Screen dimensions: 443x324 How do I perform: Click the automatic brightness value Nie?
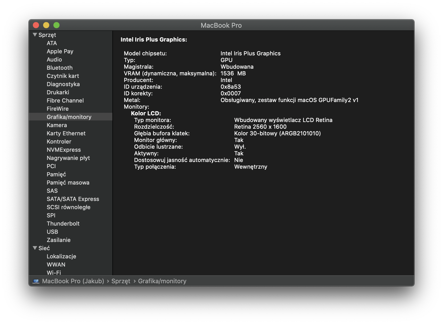click(238, 160)
